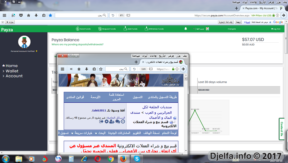
Task: Open the Google Translate language dropdown arrow
Action: click(x=245, y=22)
